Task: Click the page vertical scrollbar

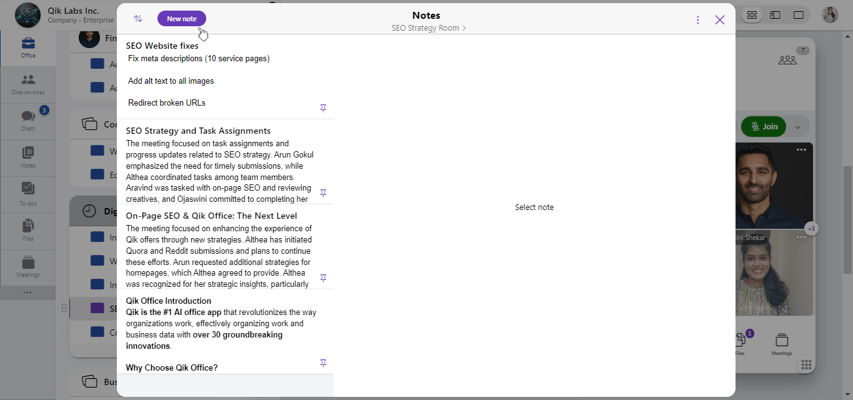Action: tap(848, 219)
